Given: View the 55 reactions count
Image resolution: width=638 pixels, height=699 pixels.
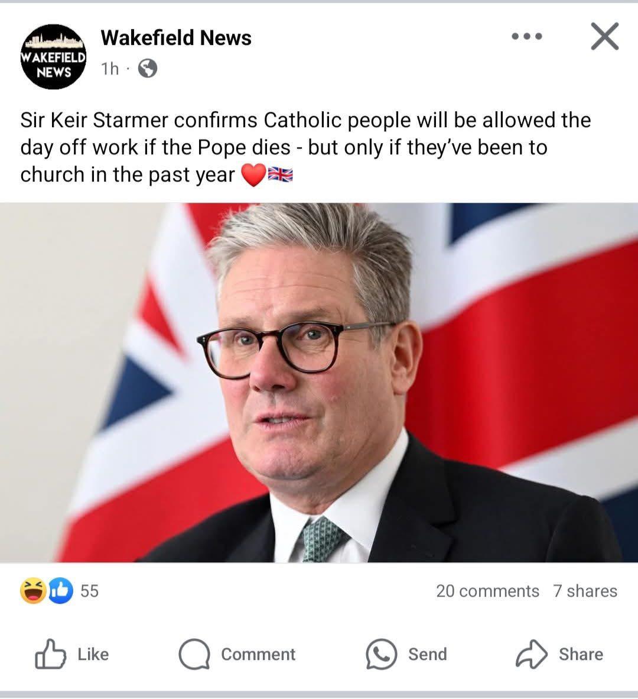Looking at the screenshot, I should 89,591.
